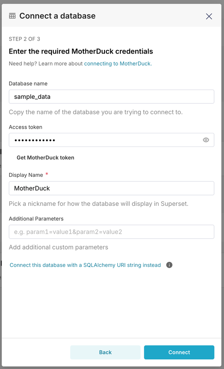The image size is (224, 369).
Task: Click the Display Name required label
Action: (x=28, y=175)
